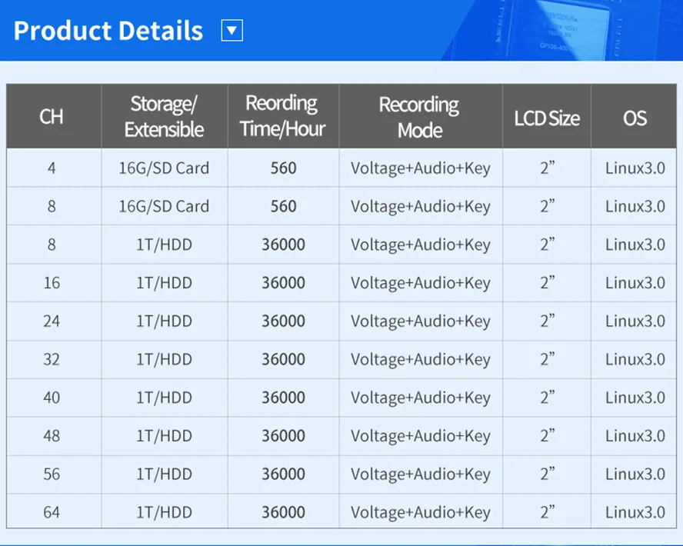Click the LCD Size column header

547,118
